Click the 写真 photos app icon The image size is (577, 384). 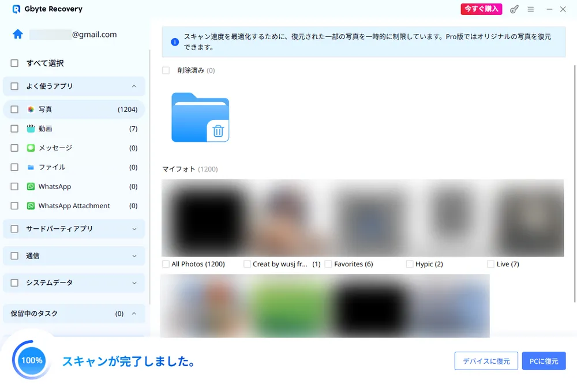[31, 109]
